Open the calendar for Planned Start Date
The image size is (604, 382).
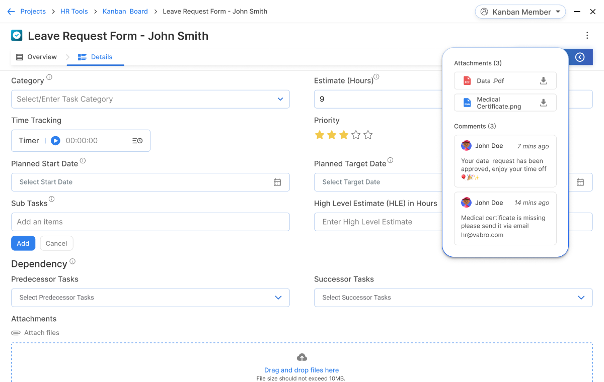point(277,182)
